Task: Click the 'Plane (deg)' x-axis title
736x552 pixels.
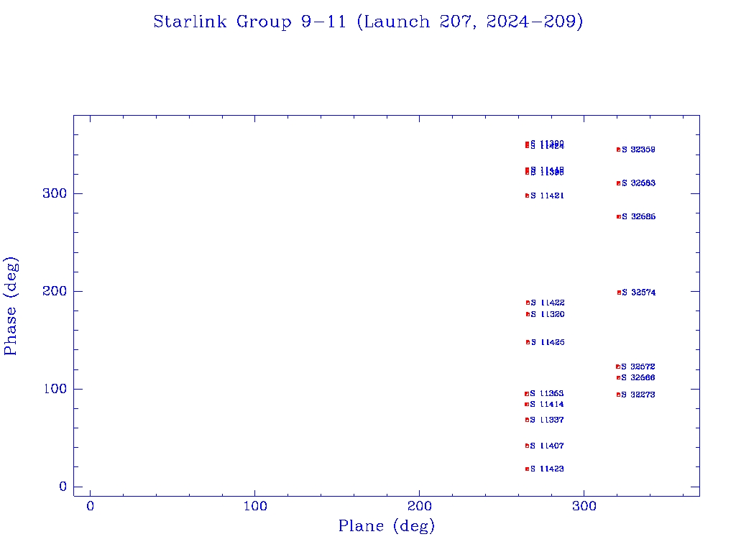Action: pyautogui.click(x=387, y=525)
